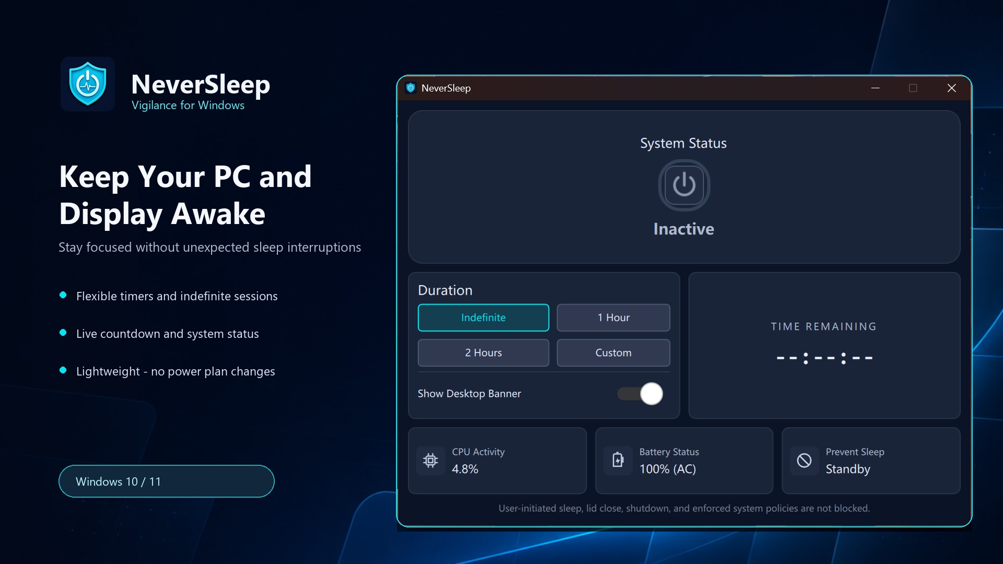Image resolution: width=1003 pixels, height=564 pixels.
Task: Click 'Stay focused without unexpected sleep interruptions'
Action: [x=209, y=248]
